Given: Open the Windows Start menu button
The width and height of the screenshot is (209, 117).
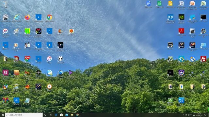Looking at the screenshot, I should point(3,115).
